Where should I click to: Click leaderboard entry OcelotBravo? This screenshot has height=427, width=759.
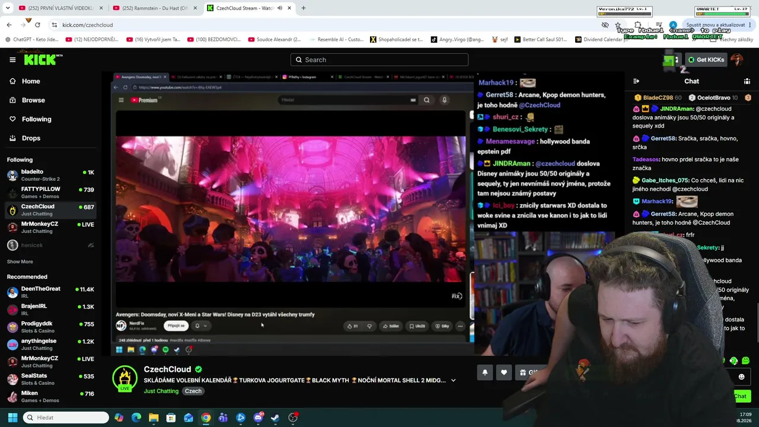point(714,98)
